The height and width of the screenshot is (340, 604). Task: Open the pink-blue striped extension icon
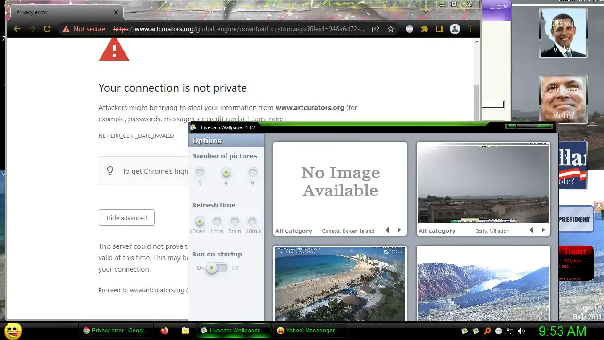[x=410, y=29]
